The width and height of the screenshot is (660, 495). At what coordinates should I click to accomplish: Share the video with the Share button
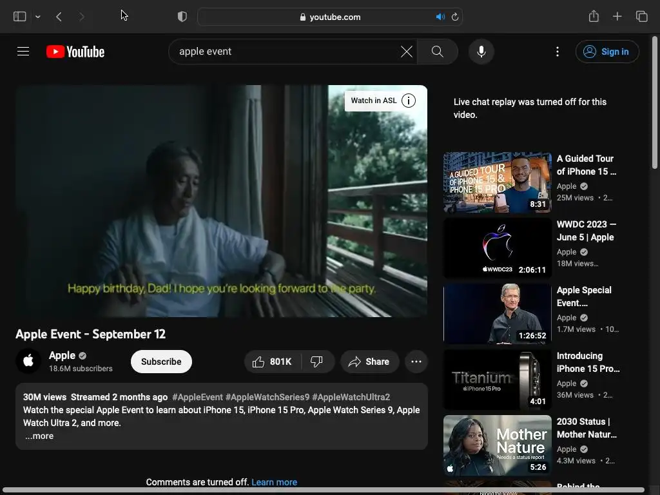(x=369, y=362)
